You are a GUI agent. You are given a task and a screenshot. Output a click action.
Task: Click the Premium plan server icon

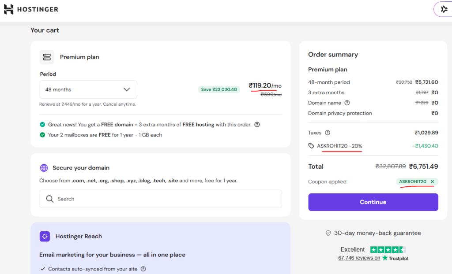[x=47, y=57]
